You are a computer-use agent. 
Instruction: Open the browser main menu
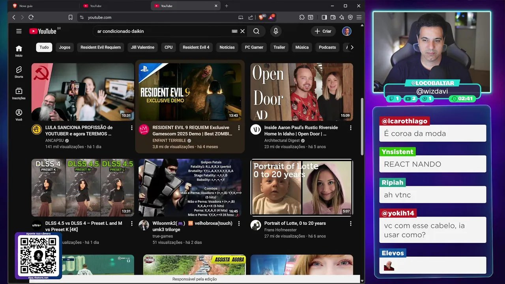point(359,17)
